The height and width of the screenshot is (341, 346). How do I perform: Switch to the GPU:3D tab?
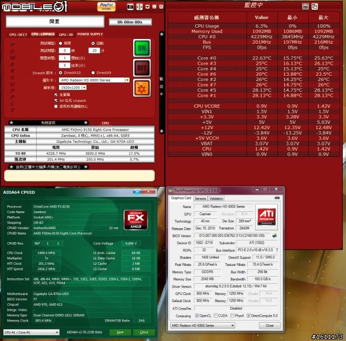[66, 35]
